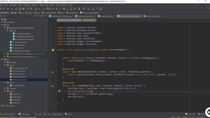Click the Undo arrow in the toolbar
This screenshot has width=210, height=118.
pyautogui.click(x=8, y=9)
